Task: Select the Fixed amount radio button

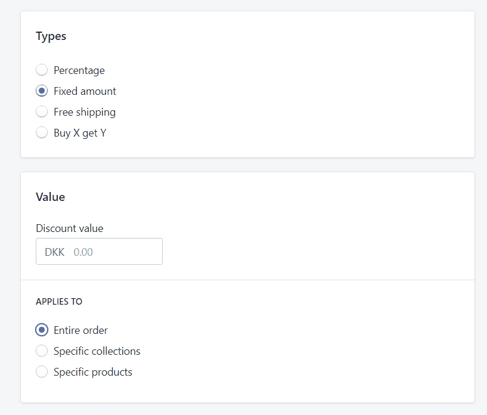Action: point(42,91)
